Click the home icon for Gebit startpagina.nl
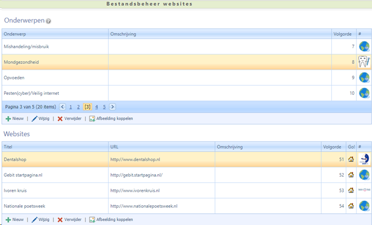 [x=351, y=175]
